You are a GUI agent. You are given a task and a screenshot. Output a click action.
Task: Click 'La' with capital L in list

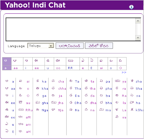pyautogui.click(x=124, y=110)
